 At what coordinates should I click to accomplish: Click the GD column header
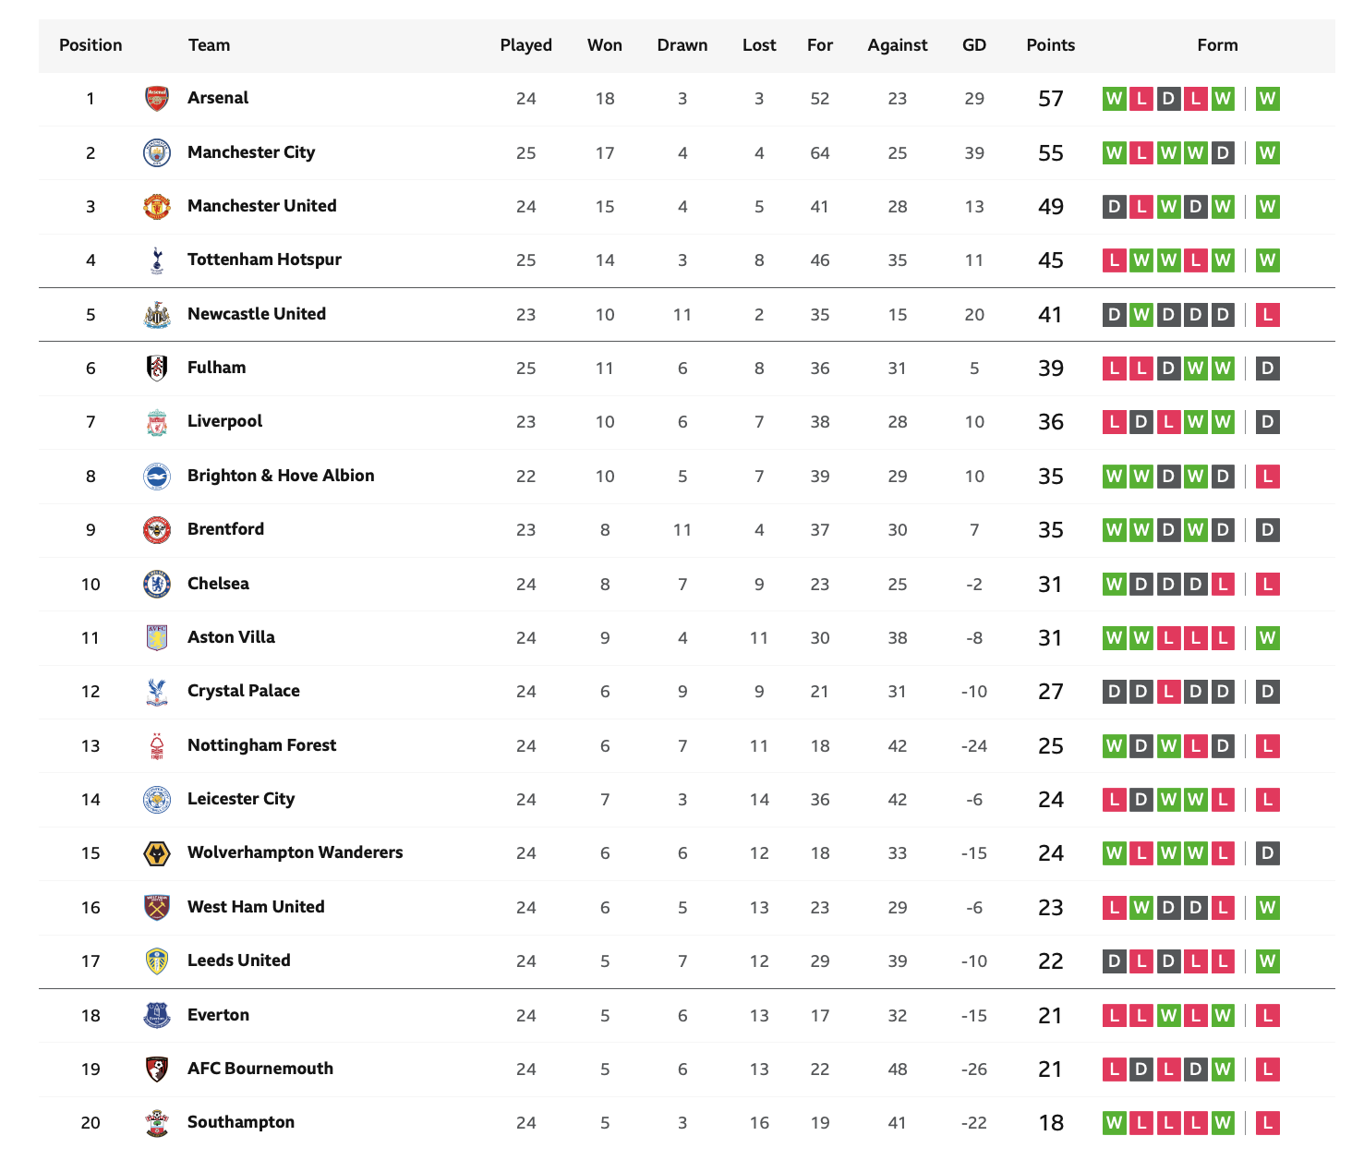974,45
